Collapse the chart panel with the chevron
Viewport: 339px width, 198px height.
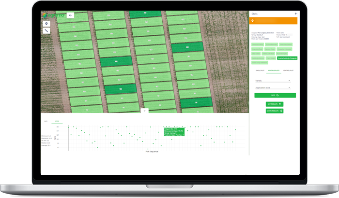click(x=144, y=111)
